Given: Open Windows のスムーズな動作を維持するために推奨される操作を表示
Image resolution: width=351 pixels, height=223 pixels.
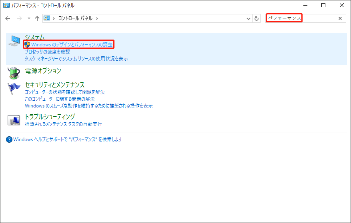Looking at the screenshot, I should coord(88,106).
